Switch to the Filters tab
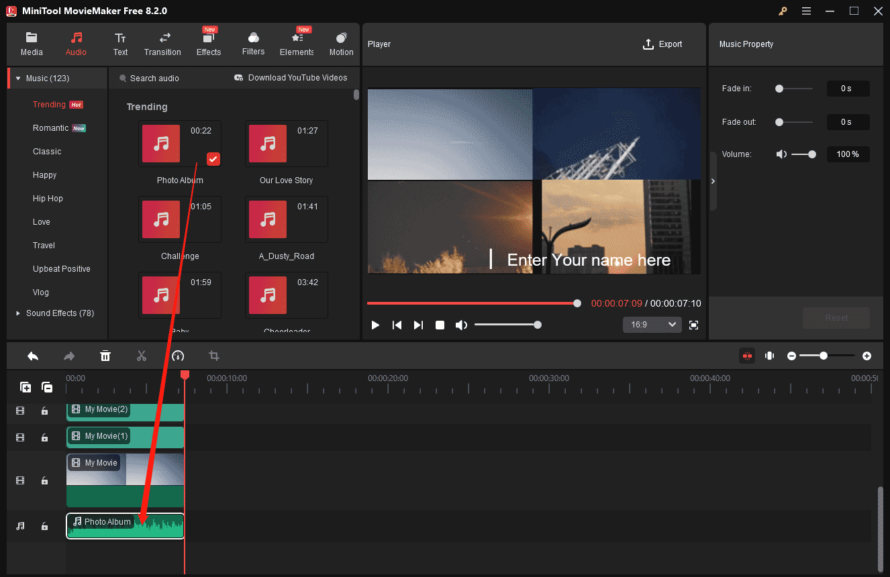This screenshot has width=890, height=577. (x=253, y=44)
